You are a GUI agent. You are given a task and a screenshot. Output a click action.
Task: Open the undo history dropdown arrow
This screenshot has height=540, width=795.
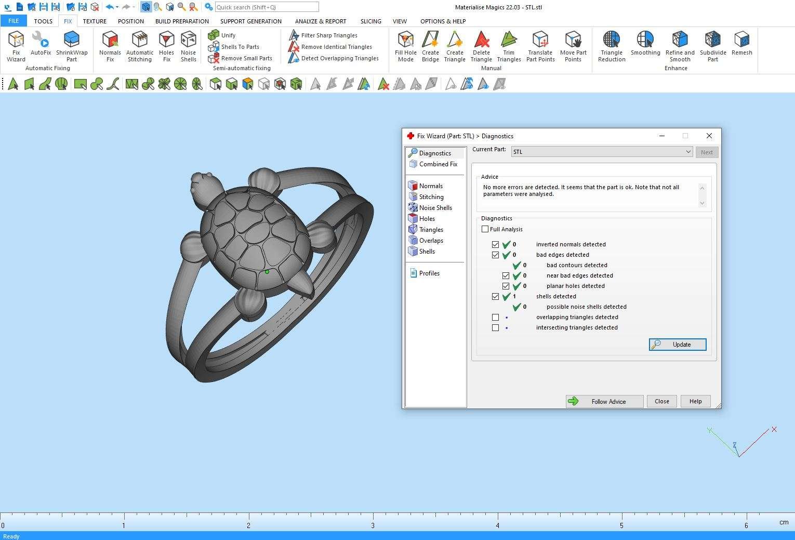[x=117, y=7]
